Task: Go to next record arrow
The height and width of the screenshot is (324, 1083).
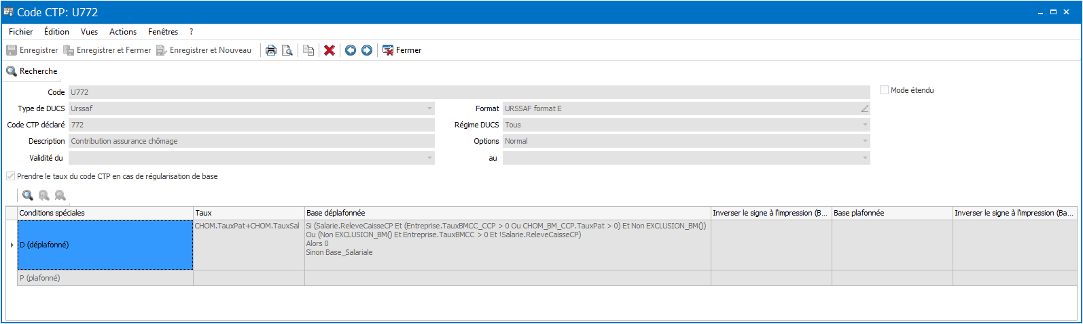Action: pyautogui.click(x=367, y=50)
